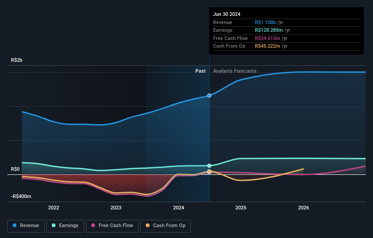Click the teal Earnings data point marker
Viewport: 373px width, 238px height.
tap(209, 165)
